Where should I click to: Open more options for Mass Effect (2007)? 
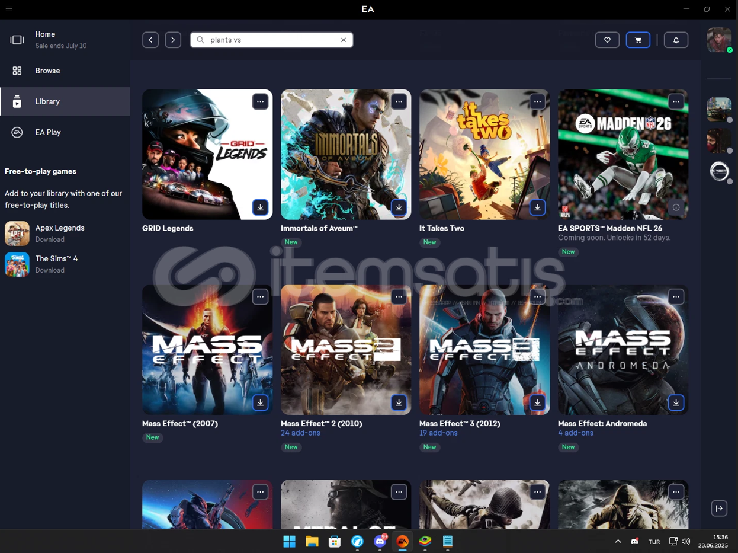point(261,296)
